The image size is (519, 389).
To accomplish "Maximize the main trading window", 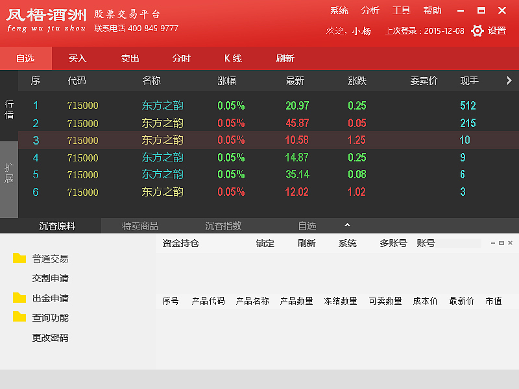I will [481, 10].
